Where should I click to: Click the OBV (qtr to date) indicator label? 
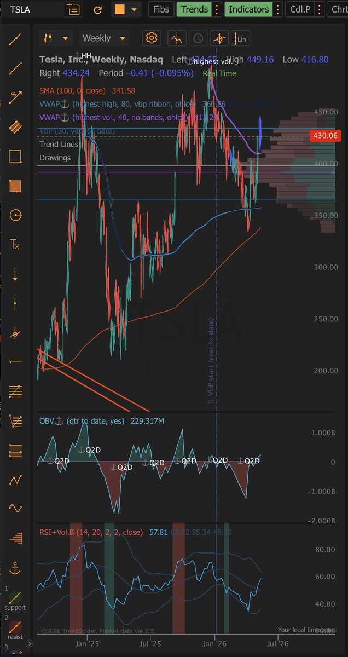(x=82, y=421)
